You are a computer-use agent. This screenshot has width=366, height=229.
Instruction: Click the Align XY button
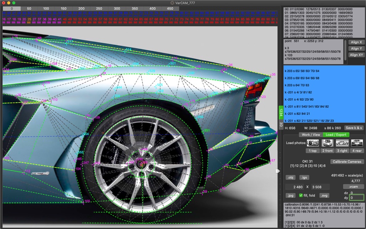356,55
